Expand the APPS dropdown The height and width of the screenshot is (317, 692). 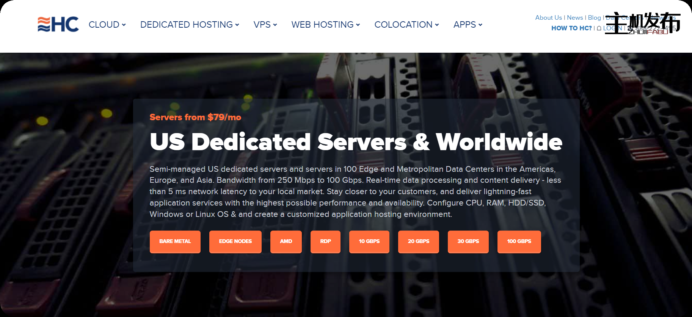point(468,25)
